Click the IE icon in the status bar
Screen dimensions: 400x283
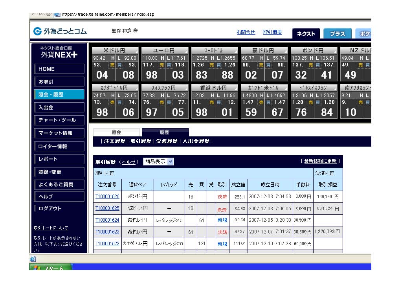[x=33, y=259]
